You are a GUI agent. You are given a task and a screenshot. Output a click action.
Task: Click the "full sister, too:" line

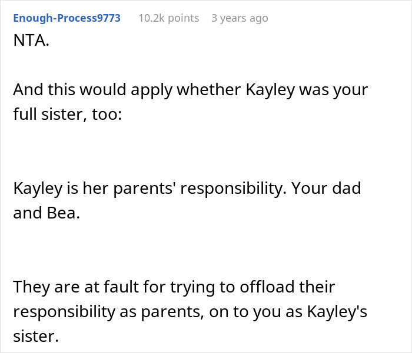click(x=67, y=114)
